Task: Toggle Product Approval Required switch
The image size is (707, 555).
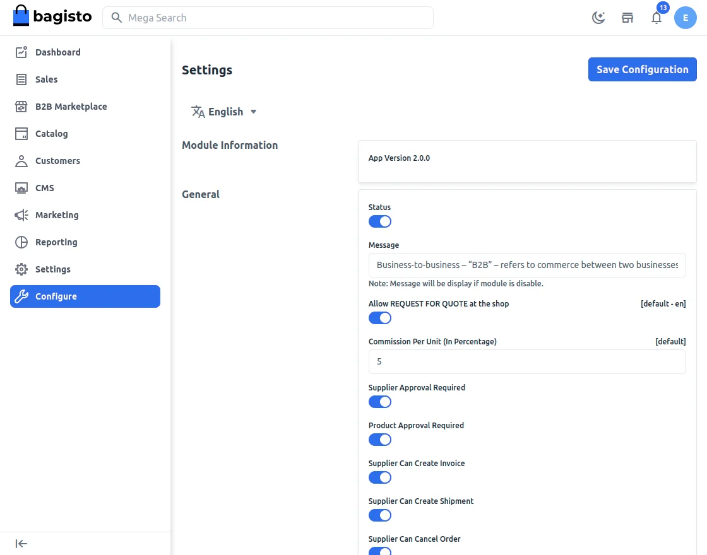Action: pyautogui.click(x=380, y=440)
